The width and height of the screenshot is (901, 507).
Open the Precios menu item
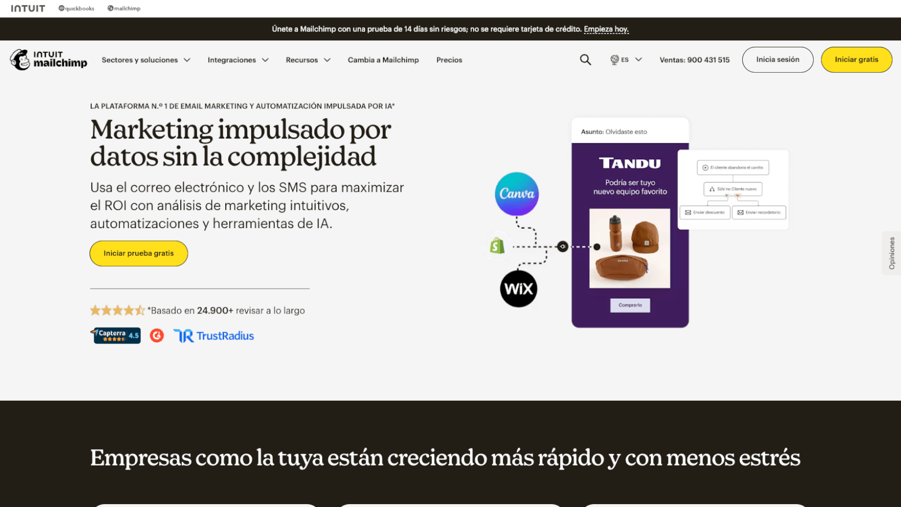[449, 59]
